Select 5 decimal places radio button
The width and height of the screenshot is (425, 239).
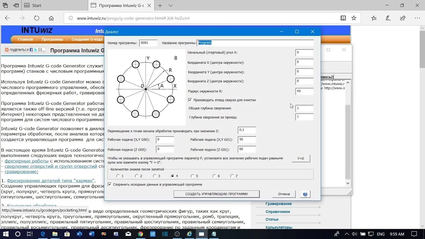192,176
